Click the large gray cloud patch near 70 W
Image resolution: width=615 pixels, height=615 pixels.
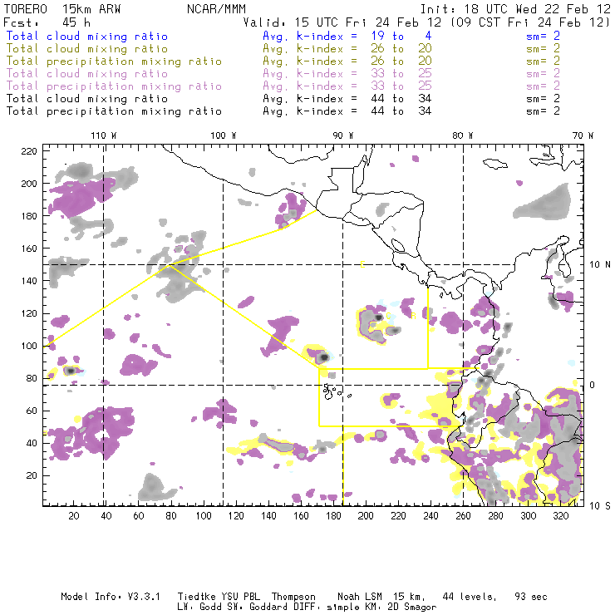point(542,204)
